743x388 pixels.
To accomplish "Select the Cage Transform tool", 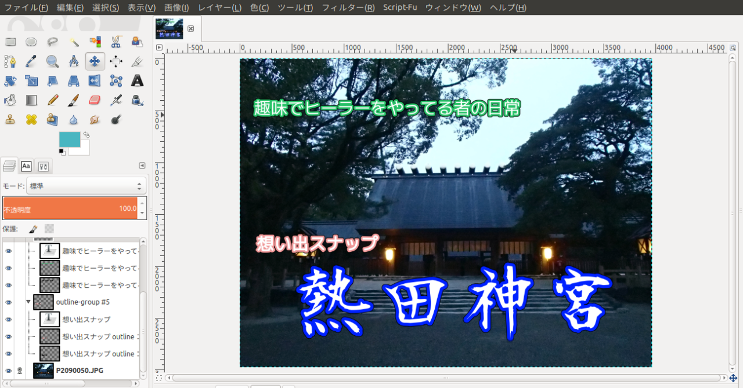I will (116, 81).
